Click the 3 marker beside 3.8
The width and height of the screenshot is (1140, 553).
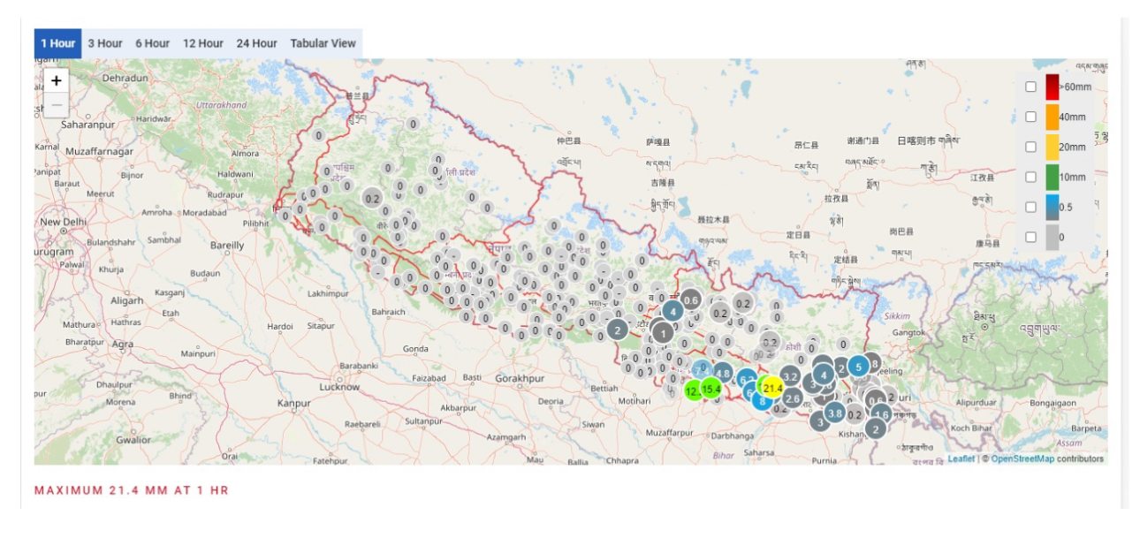[819, 422]
